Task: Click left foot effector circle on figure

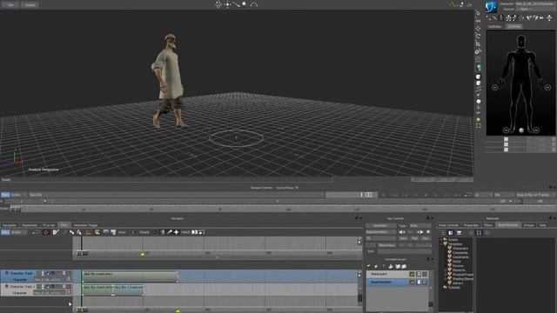Action: click(x=536, y=130)
